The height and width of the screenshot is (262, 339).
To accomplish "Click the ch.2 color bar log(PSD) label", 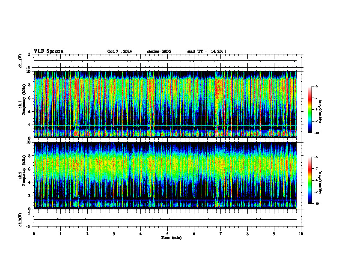I will pos(321,182).
